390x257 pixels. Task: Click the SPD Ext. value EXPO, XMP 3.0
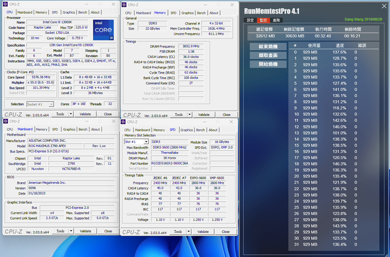click(x=222, y=147)
